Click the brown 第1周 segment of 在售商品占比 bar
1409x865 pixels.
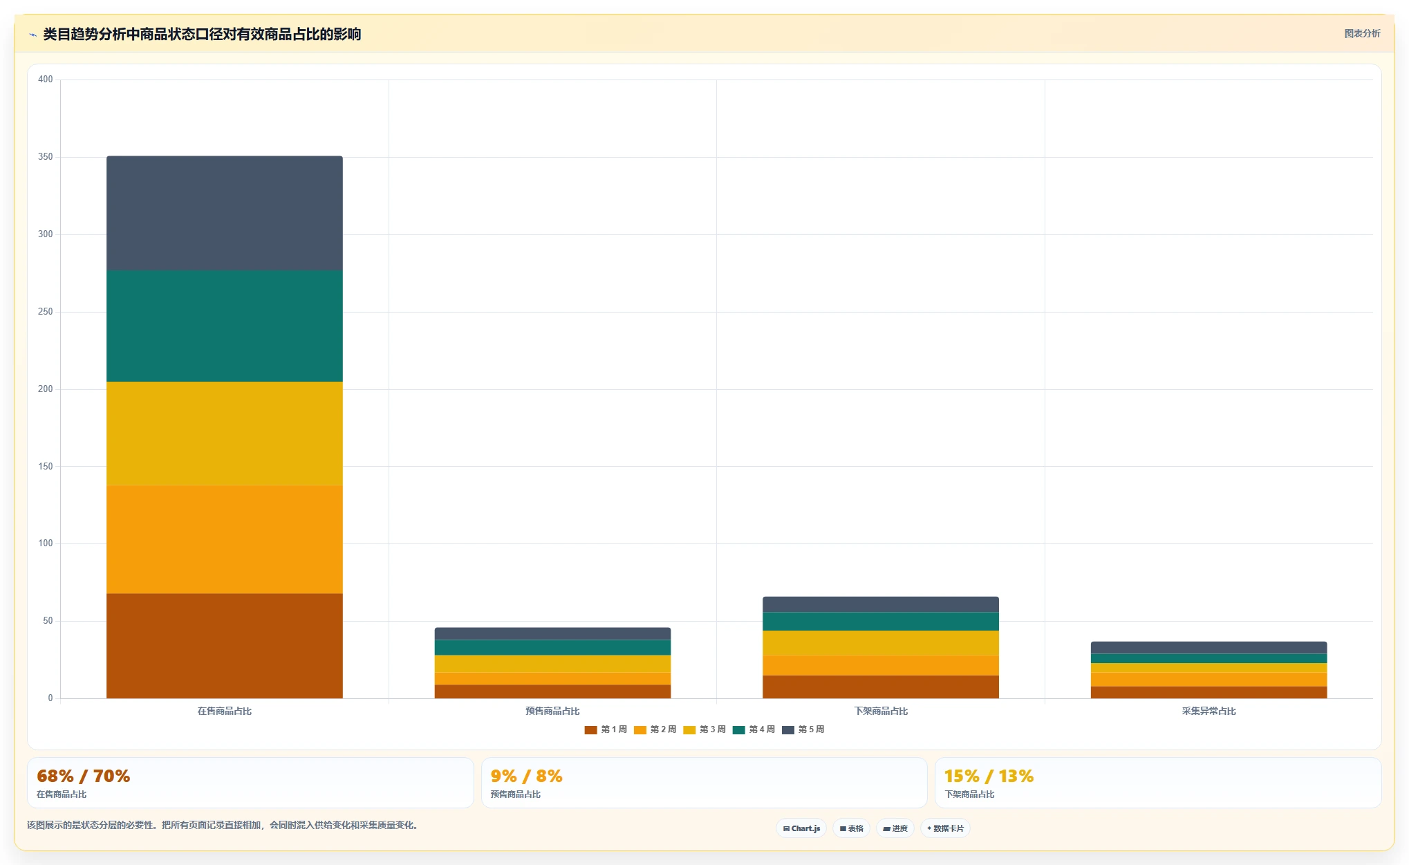pos(225,646)
